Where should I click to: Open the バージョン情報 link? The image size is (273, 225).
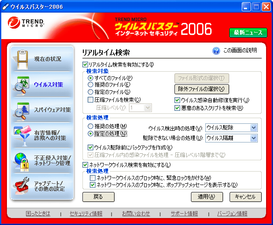click(x=232, y=214)
